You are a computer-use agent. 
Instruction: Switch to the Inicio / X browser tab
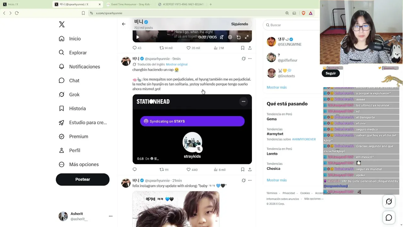tap(26, 4)
